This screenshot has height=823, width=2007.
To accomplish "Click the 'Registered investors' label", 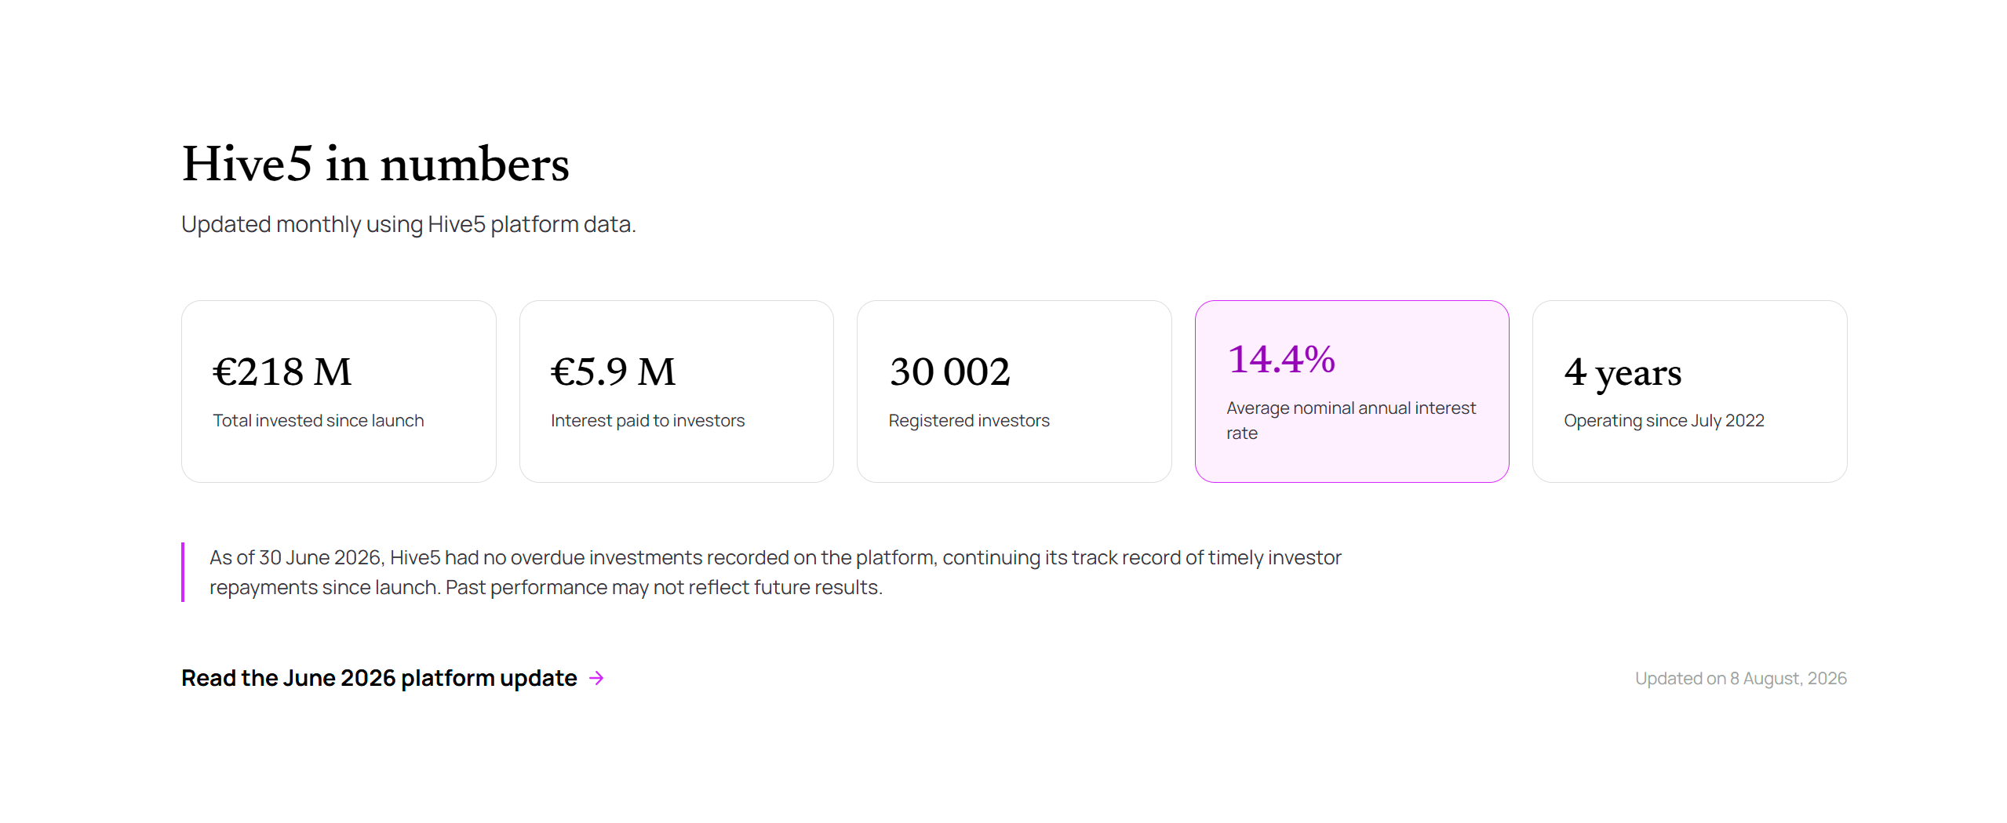I will [x=969, y=421].
